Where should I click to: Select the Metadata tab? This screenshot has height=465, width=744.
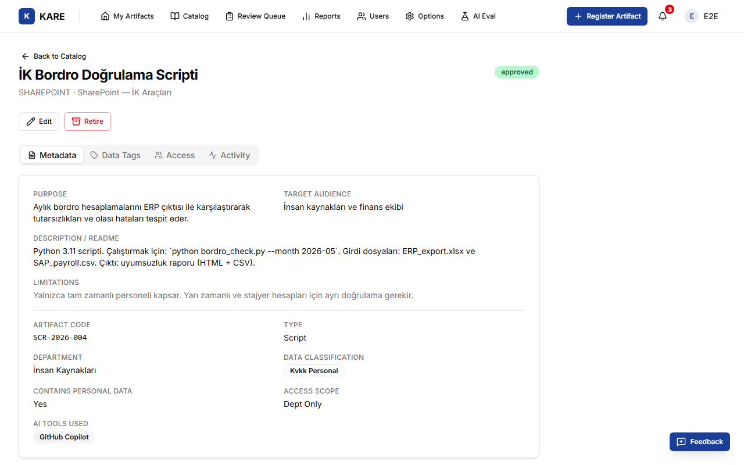pyautogui.click(x=52, y=155)
